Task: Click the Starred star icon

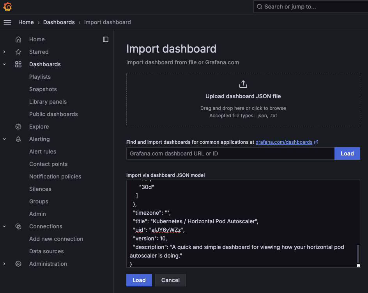Action: [18, 52]
